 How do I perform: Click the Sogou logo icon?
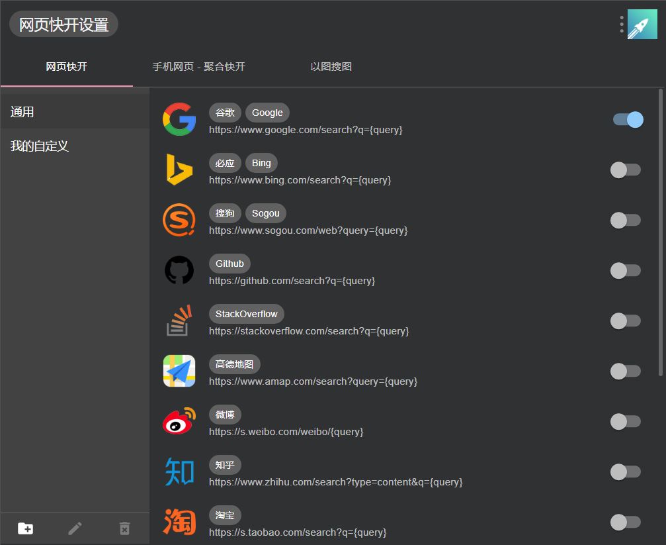point(179,220)
